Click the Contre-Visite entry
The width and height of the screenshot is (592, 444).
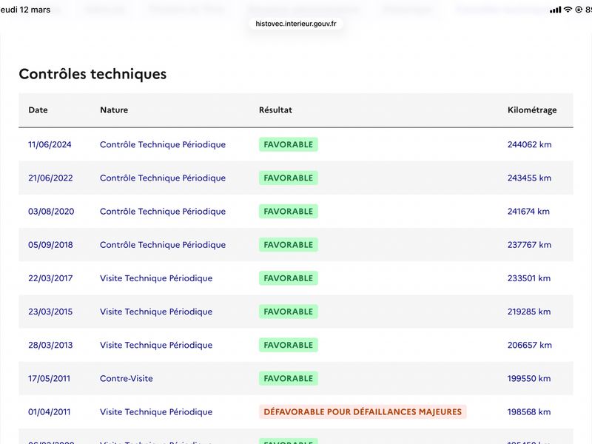point(127,378)
